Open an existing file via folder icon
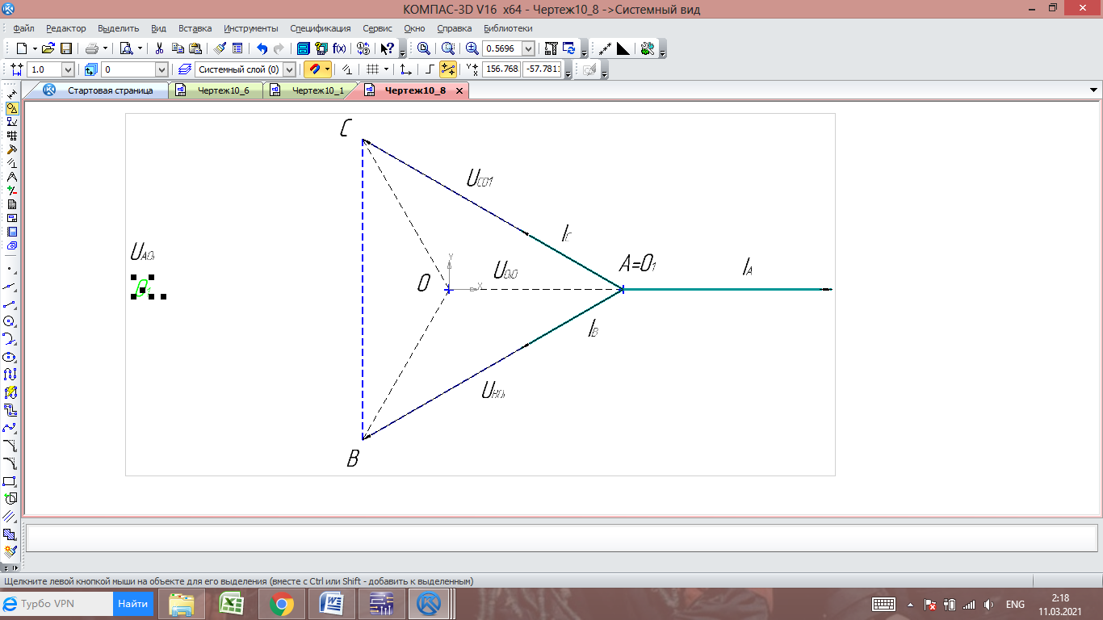The width and height of the screenshot is (1103, 620). (48, 48)
